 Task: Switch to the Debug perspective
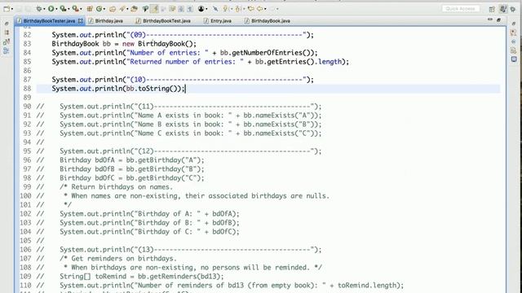coord(513,9)
